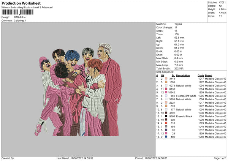This screenshot has height=161, width=228.
Task: Select 'Madeira Classic 40' brand in stop 1
Action: (215, 79)
